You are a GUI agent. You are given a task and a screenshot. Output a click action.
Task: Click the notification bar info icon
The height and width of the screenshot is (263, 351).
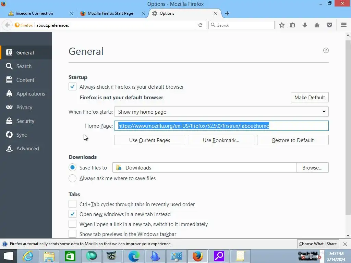click(5, 244)
